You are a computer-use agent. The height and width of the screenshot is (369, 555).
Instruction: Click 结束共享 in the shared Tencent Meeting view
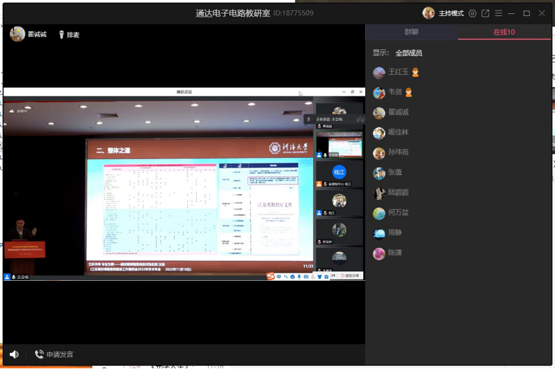tap(350, 275)
